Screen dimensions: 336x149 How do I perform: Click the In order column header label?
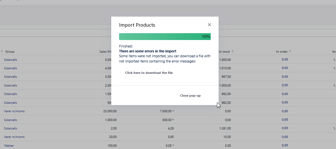point(282,52)
